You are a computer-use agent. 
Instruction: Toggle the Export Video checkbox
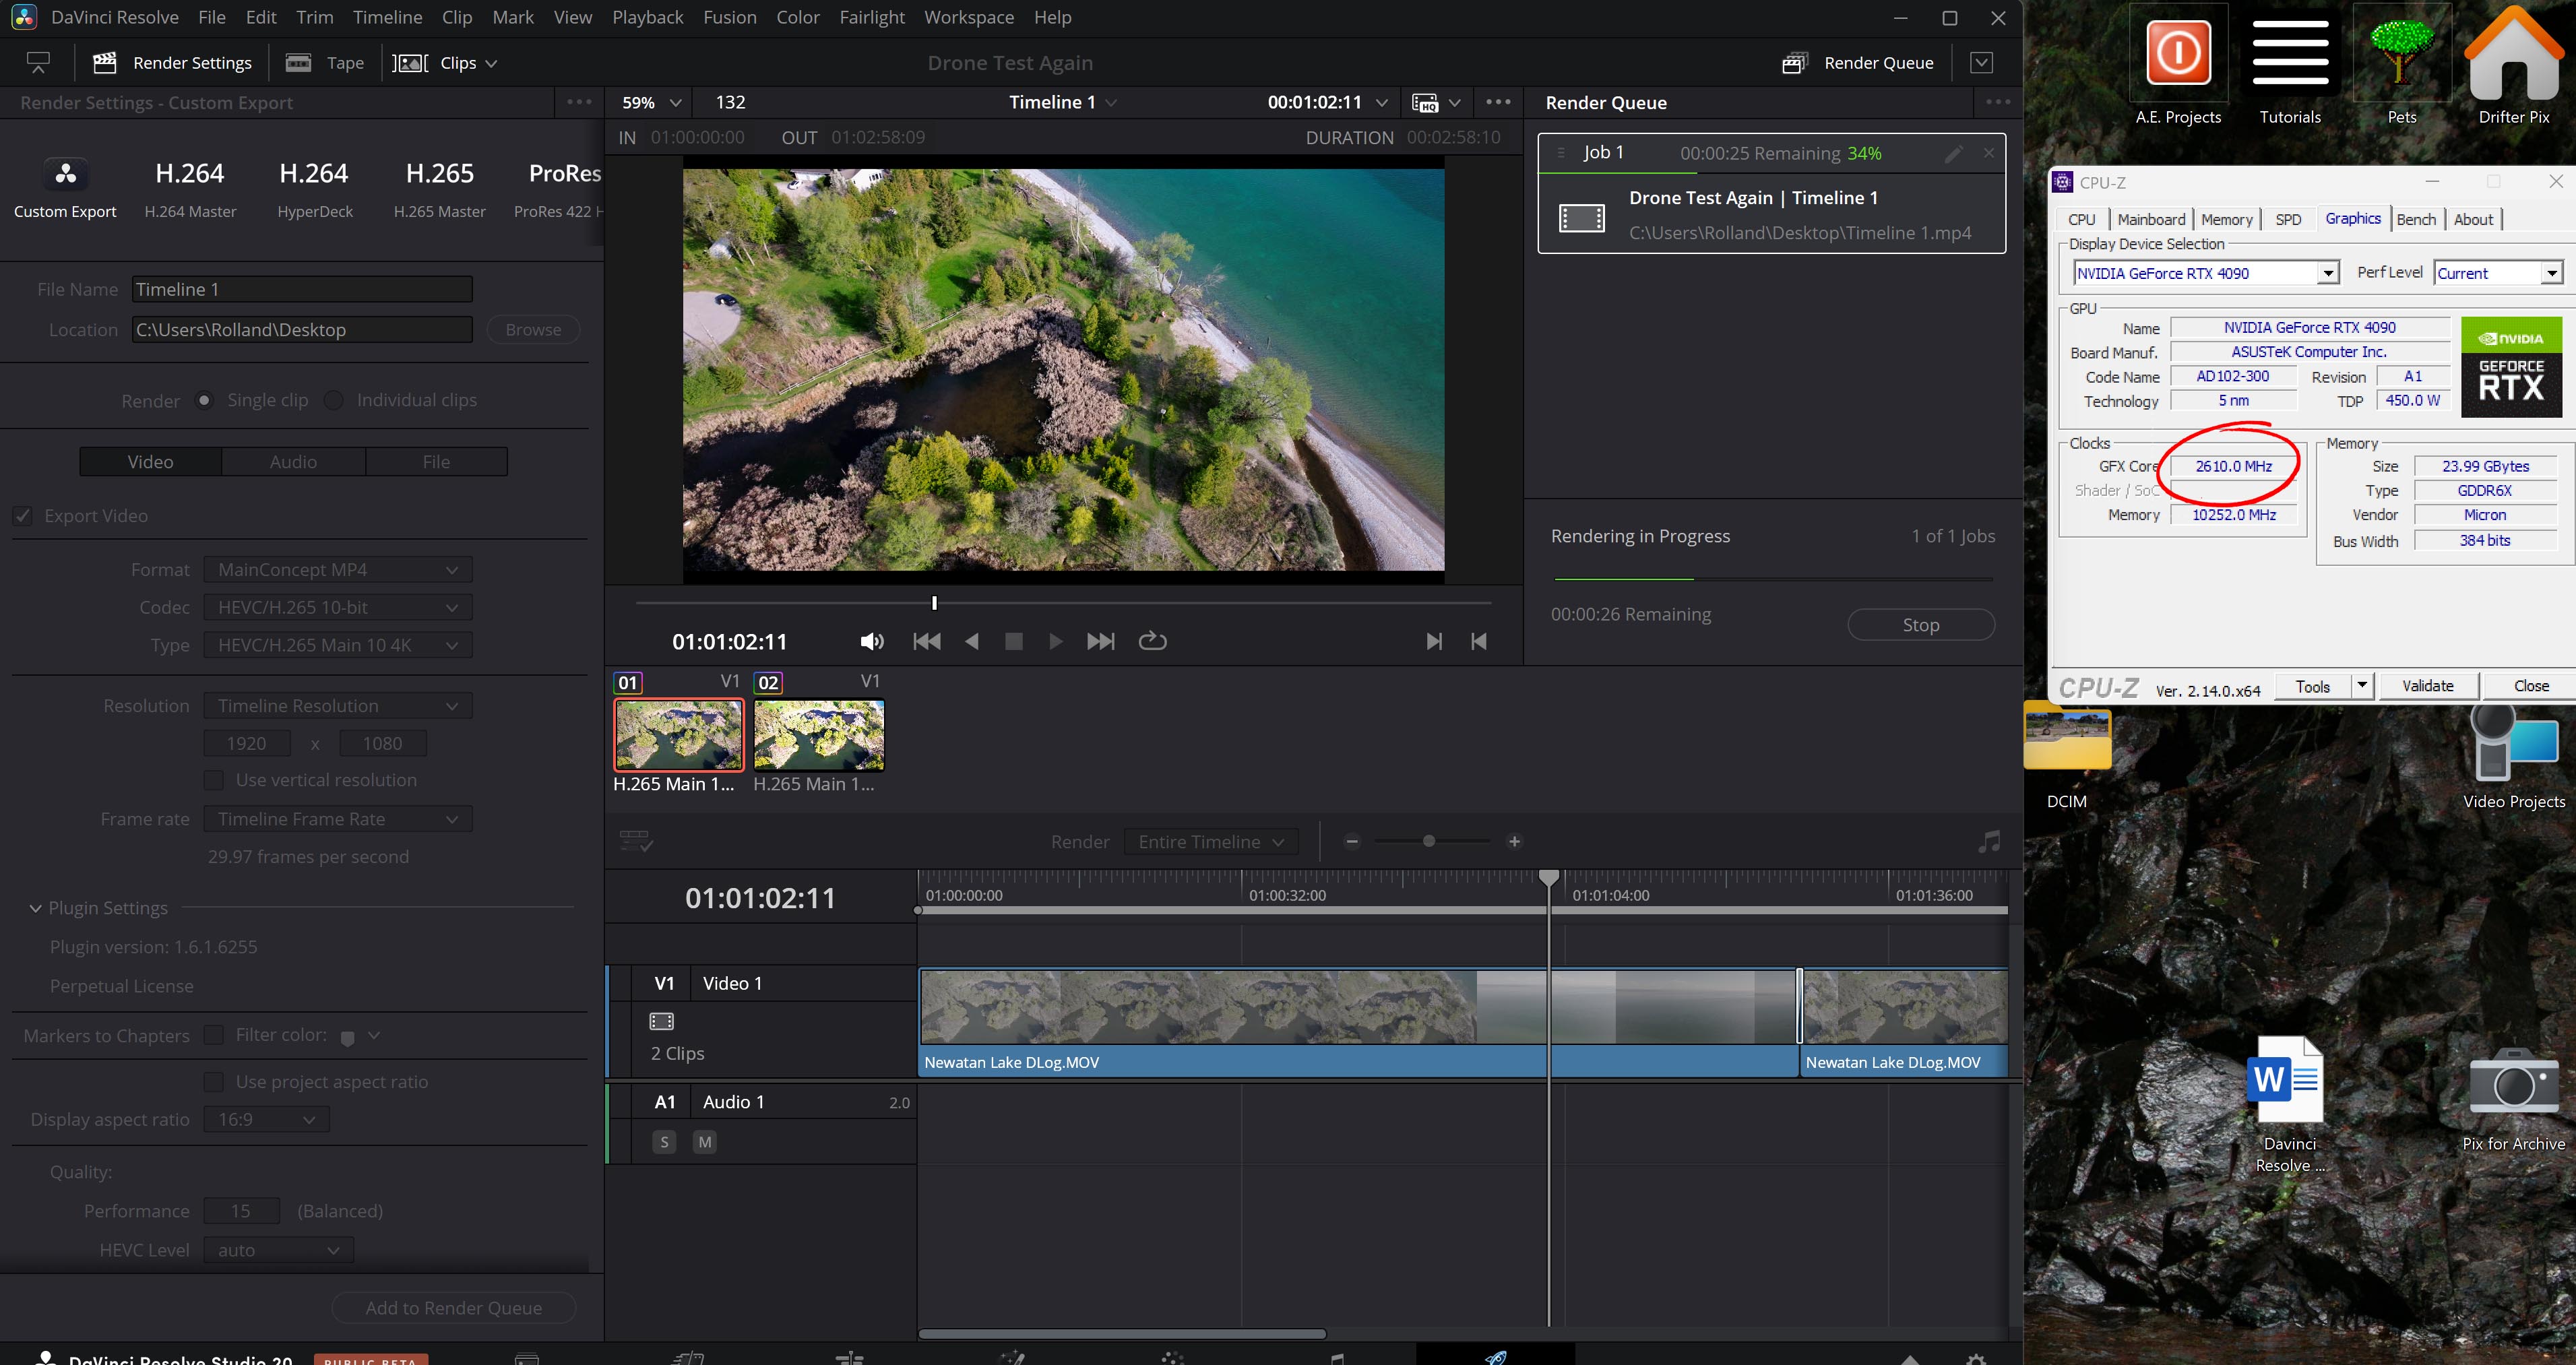coord(23,516)
